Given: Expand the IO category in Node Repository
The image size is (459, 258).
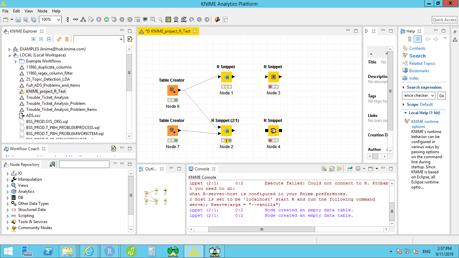Looking at the screenshot, I should (x=8, y=173).
